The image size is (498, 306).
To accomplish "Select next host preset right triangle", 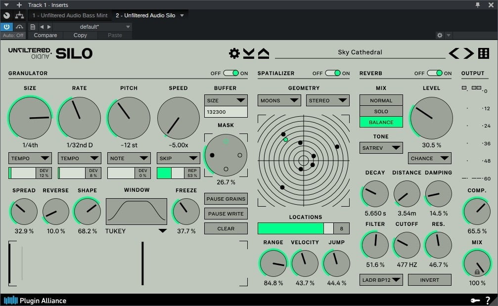I will (x=49, y=27).
